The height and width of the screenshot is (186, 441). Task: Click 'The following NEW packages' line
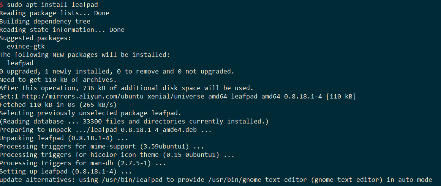click(85, 55)
